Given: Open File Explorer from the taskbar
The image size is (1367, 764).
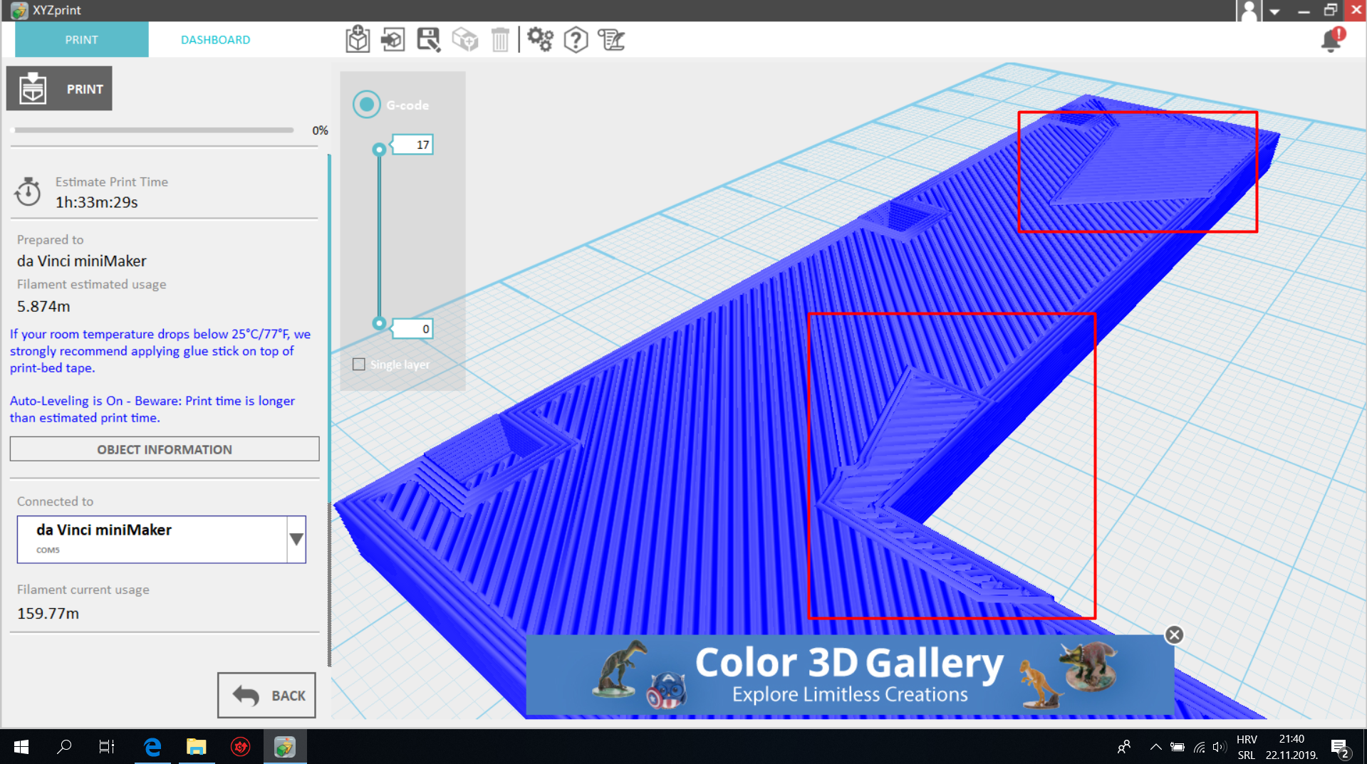Looking at the screenshot, I should (x=196, y=746).
